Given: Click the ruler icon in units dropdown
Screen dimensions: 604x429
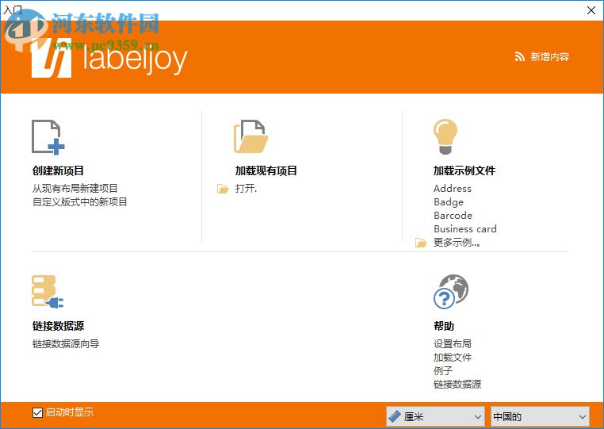Looking at the screenshot, I should click(395, 416).
